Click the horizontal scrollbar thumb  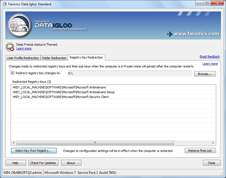95,143
